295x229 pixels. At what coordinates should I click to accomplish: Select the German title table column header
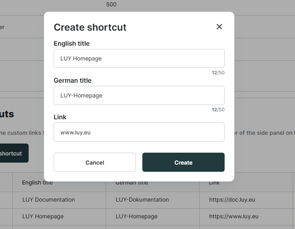(132, 183)
